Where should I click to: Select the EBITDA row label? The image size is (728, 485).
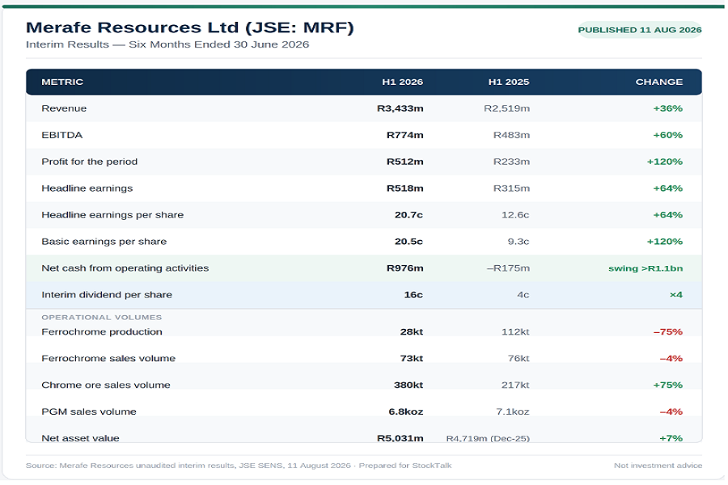pos(61,135)
